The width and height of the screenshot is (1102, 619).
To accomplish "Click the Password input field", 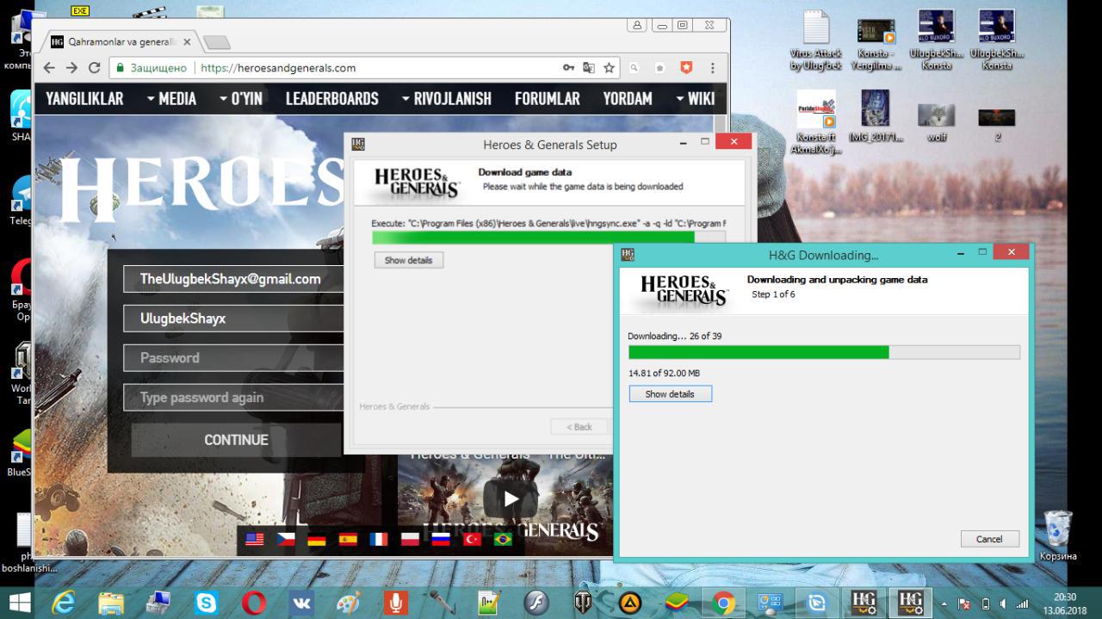I will tap(232, 358).
